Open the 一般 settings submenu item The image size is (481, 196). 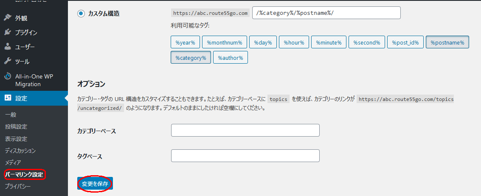11,115
